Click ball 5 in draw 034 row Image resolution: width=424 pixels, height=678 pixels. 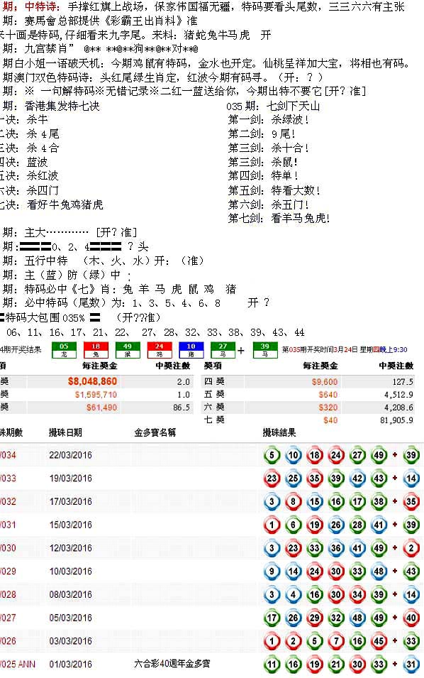coord(272,455)
